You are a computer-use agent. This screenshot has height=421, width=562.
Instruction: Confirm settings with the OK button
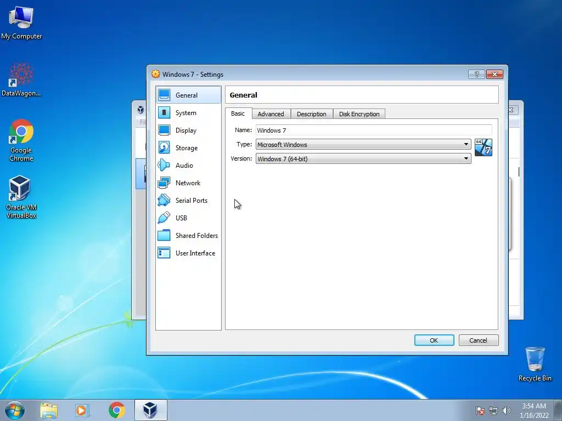(434, 340)
